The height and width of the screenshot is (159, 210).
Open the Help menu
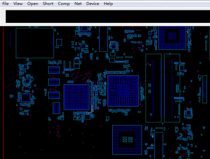[108, 4]
